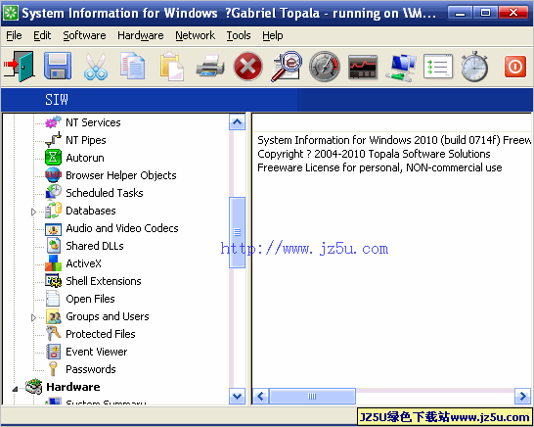Click the Event Viewer notebook icon
Screen dimensions: 534x427
[x=53, y=352]
